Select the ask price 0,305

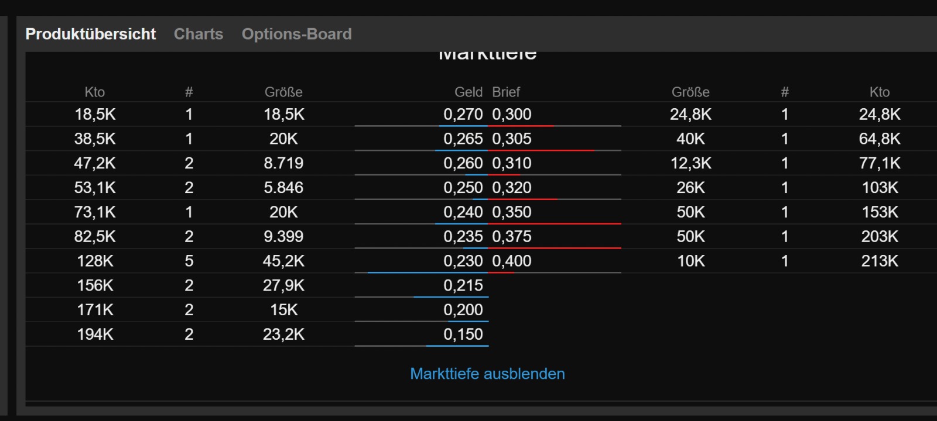pyautogui.click(x=512, y=139)
